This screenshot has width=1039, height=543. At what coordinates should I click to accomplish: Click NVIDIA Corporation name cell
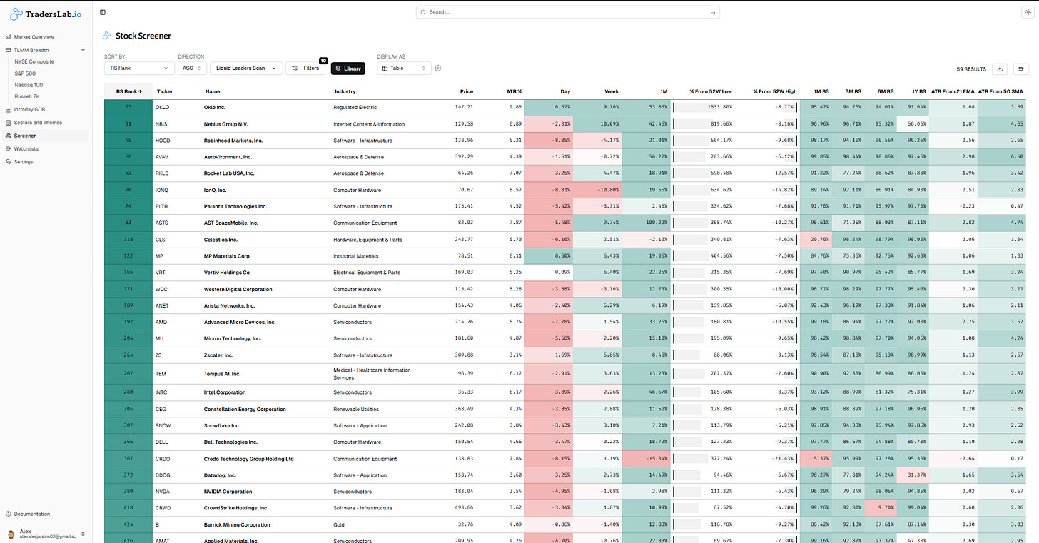coord(228,492)
